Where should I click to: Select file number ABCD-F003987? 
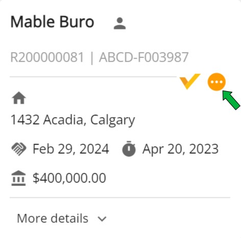click(144, 57)
